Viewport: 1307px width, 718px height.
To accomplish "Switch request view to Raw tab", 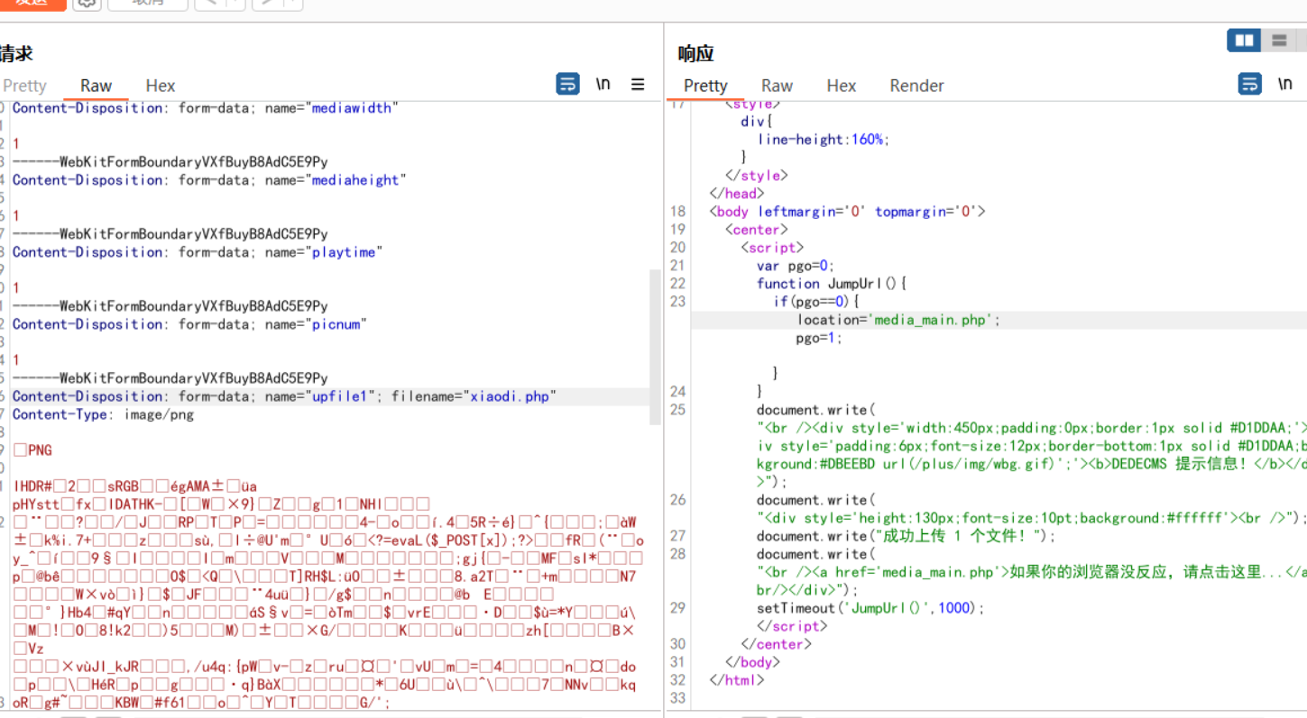I will pyautogui.click(x=96, y=86).
